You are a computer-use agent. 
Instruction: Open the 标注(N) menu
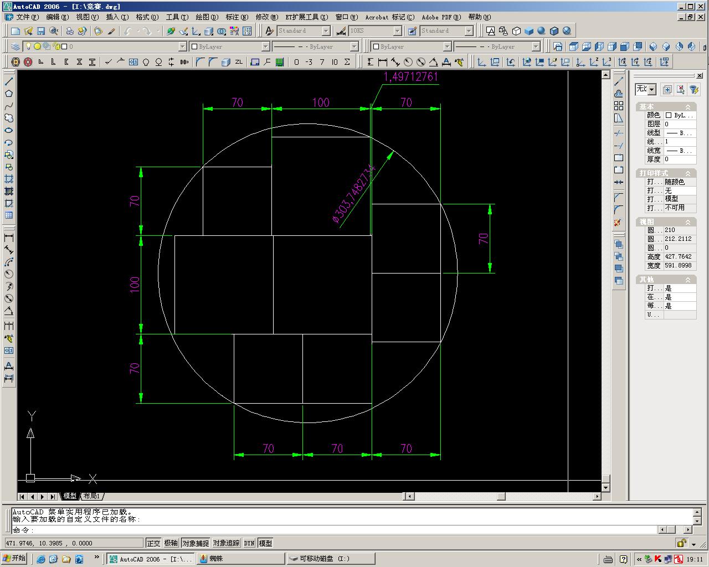tap(237, 17)
